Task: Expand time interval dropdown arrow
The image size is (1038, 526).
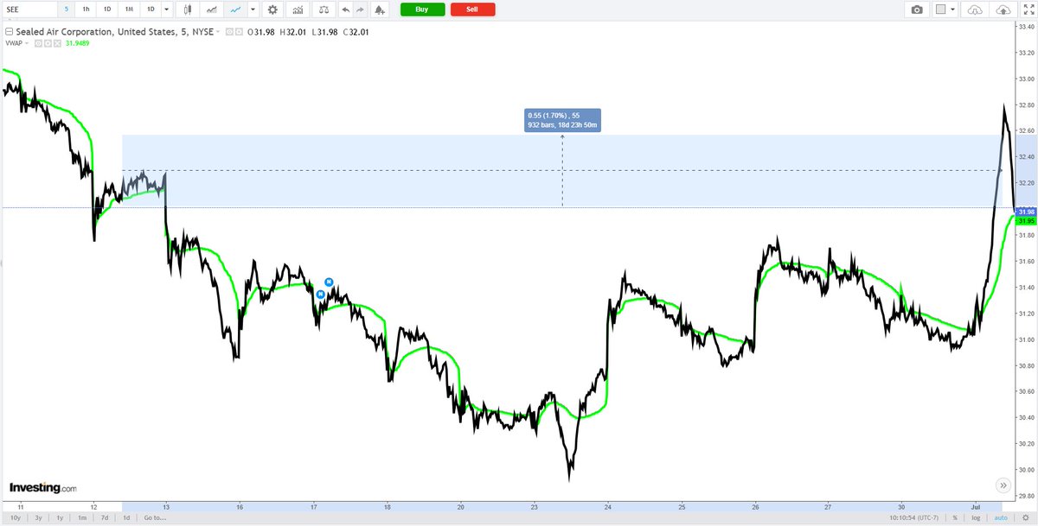Action: (x=169, y=10)
